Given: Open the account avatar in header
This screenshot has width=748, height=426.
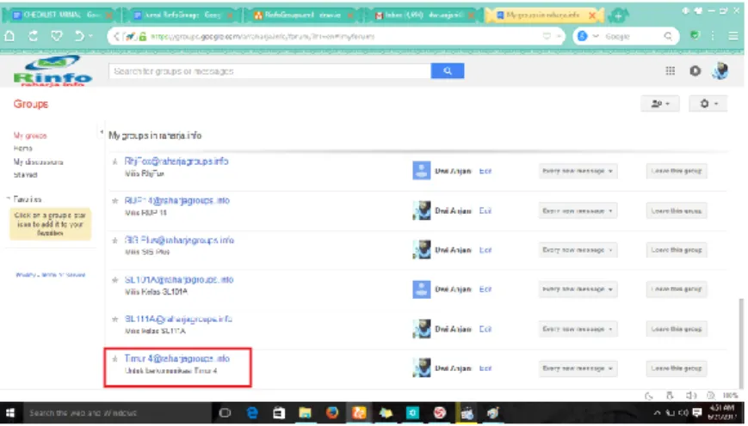Looking at the screenshot, I should click(x=720, y=71).
